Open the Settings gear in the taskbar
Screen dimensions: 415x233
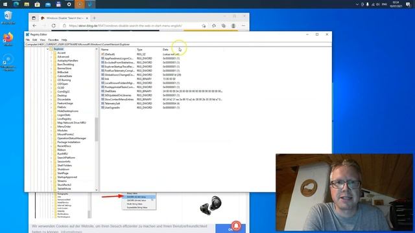69,5
